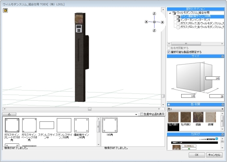Select ウィルモダンスリム_組合せ用 root cylinder icon
Screen dimensions: 227x162
click(173, 13)
